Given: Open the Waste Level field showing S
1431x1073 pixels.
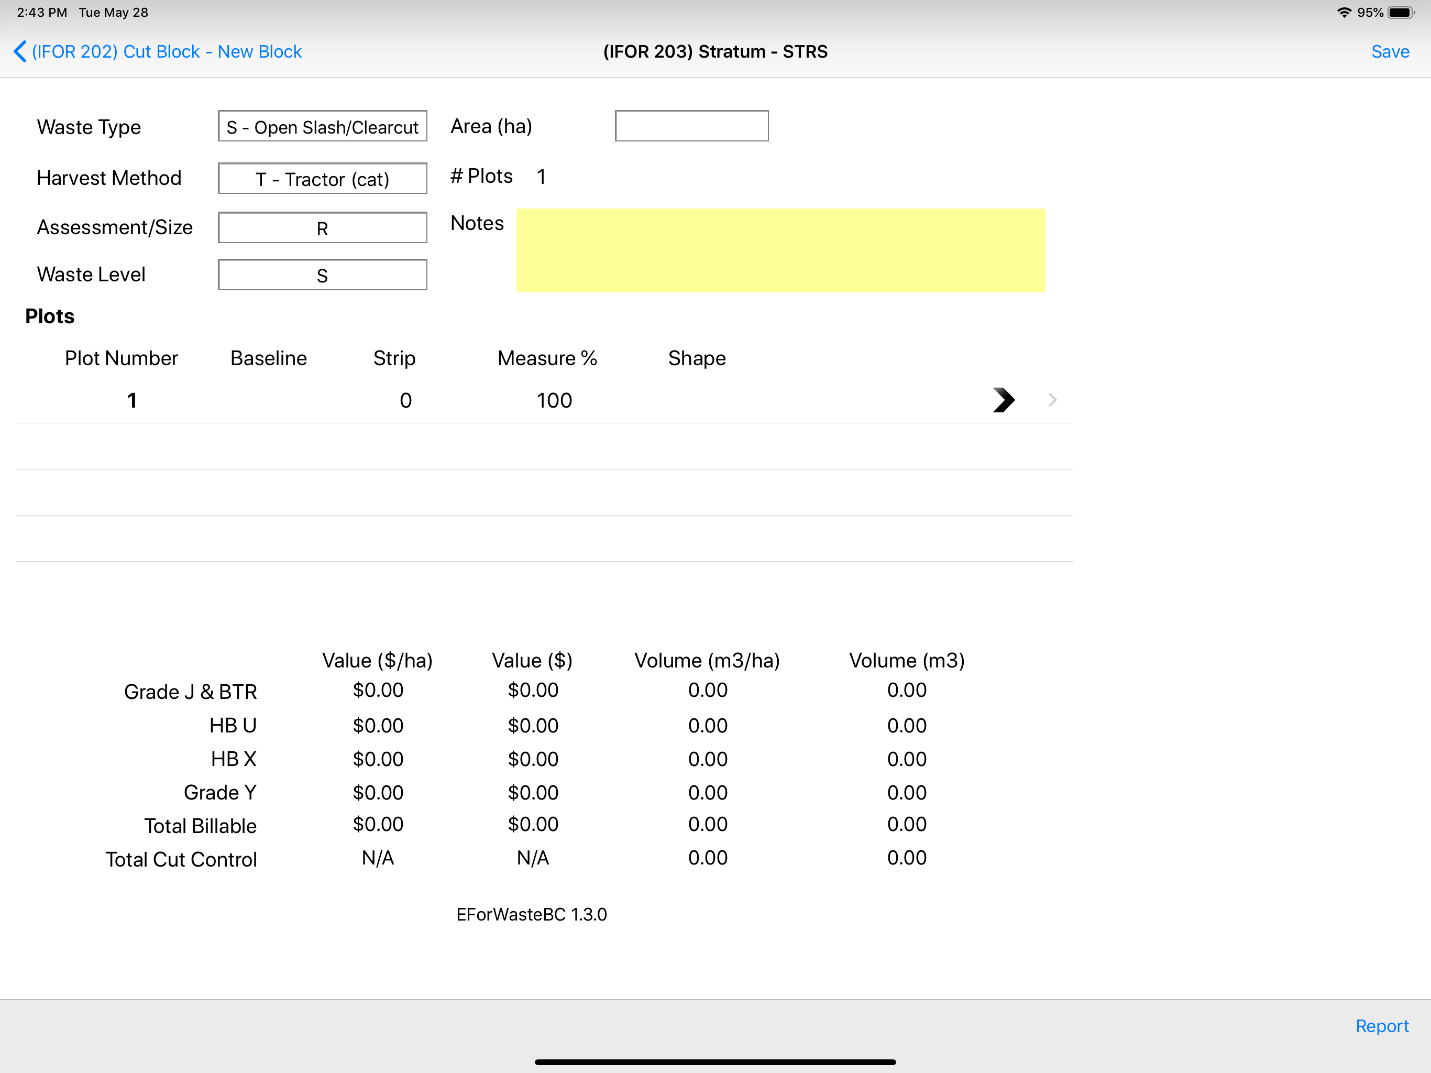Looking at the screenshot, I should click(x=322, y=275).
